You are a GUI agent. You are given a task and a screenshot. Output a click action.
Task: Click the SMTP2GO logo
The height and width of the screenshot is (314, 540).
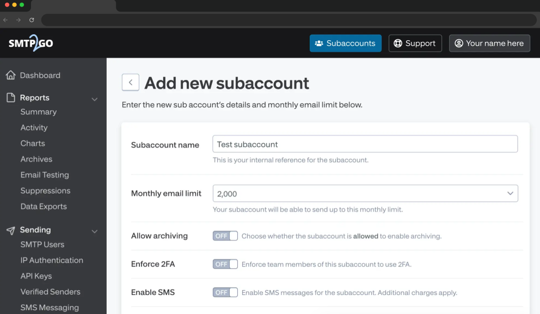click(30, 43)
